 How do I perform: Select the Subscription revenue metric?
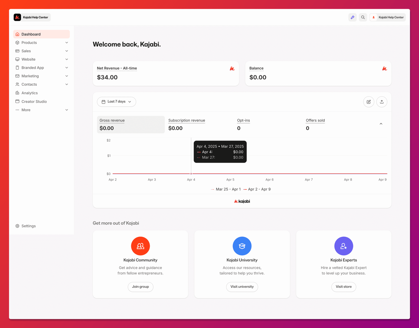tap(186, 125)
